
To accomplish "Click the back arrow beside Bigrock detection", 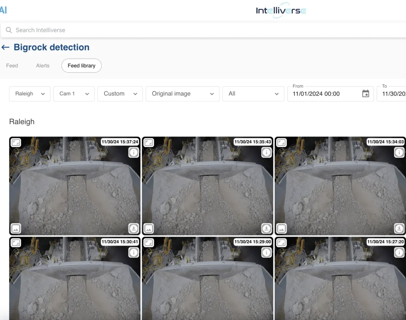I will click(6, 48).
